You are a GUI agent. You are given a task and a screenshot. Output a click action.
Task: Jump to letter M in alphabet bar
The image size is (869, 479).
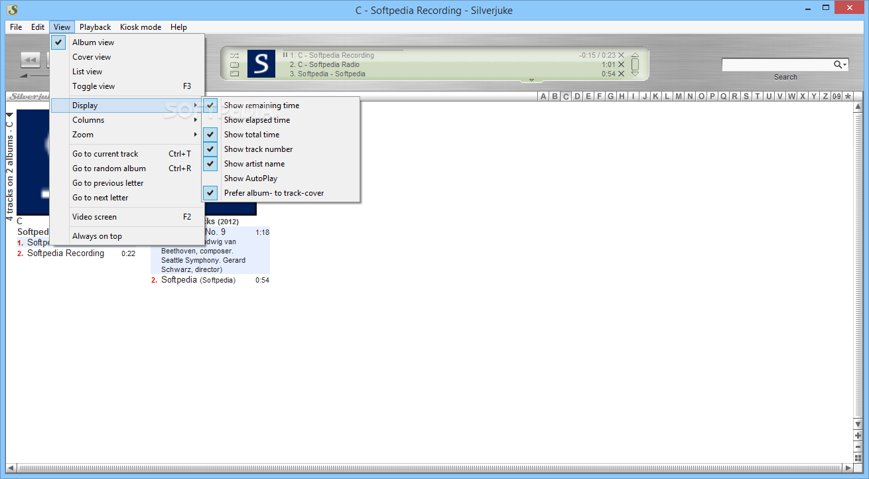click(679, 96)
